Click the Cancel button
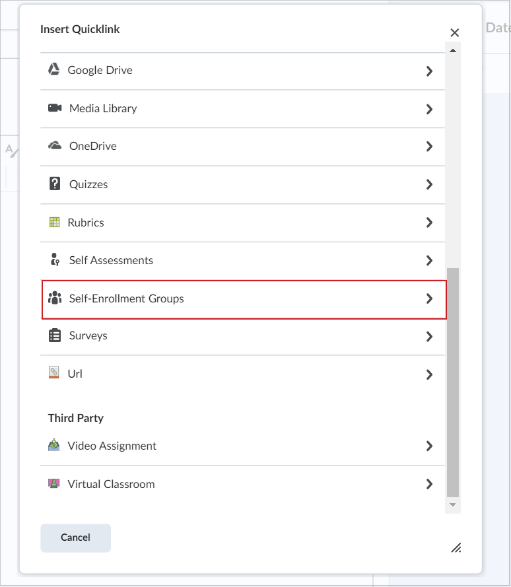Screen dimensions: 511x587 pos(75,537)
